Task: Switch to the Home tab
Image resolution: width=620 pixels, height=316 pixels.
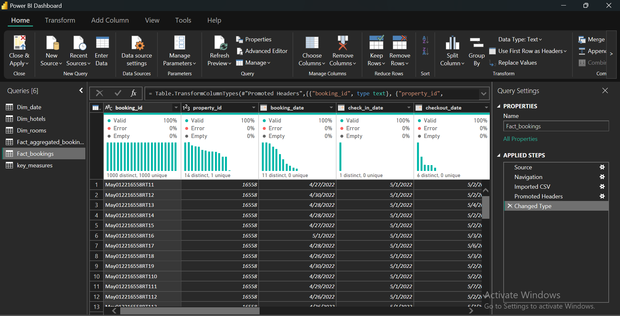Action: coord(20,20)
